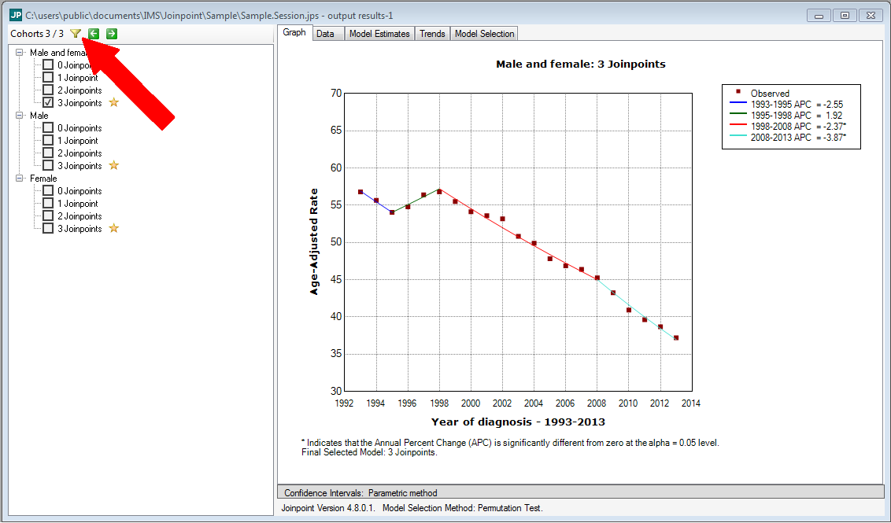Collapse the Male cohort node
Image resolution: width=891 pixels, height=523 pixels.
(x=20, y=116)
